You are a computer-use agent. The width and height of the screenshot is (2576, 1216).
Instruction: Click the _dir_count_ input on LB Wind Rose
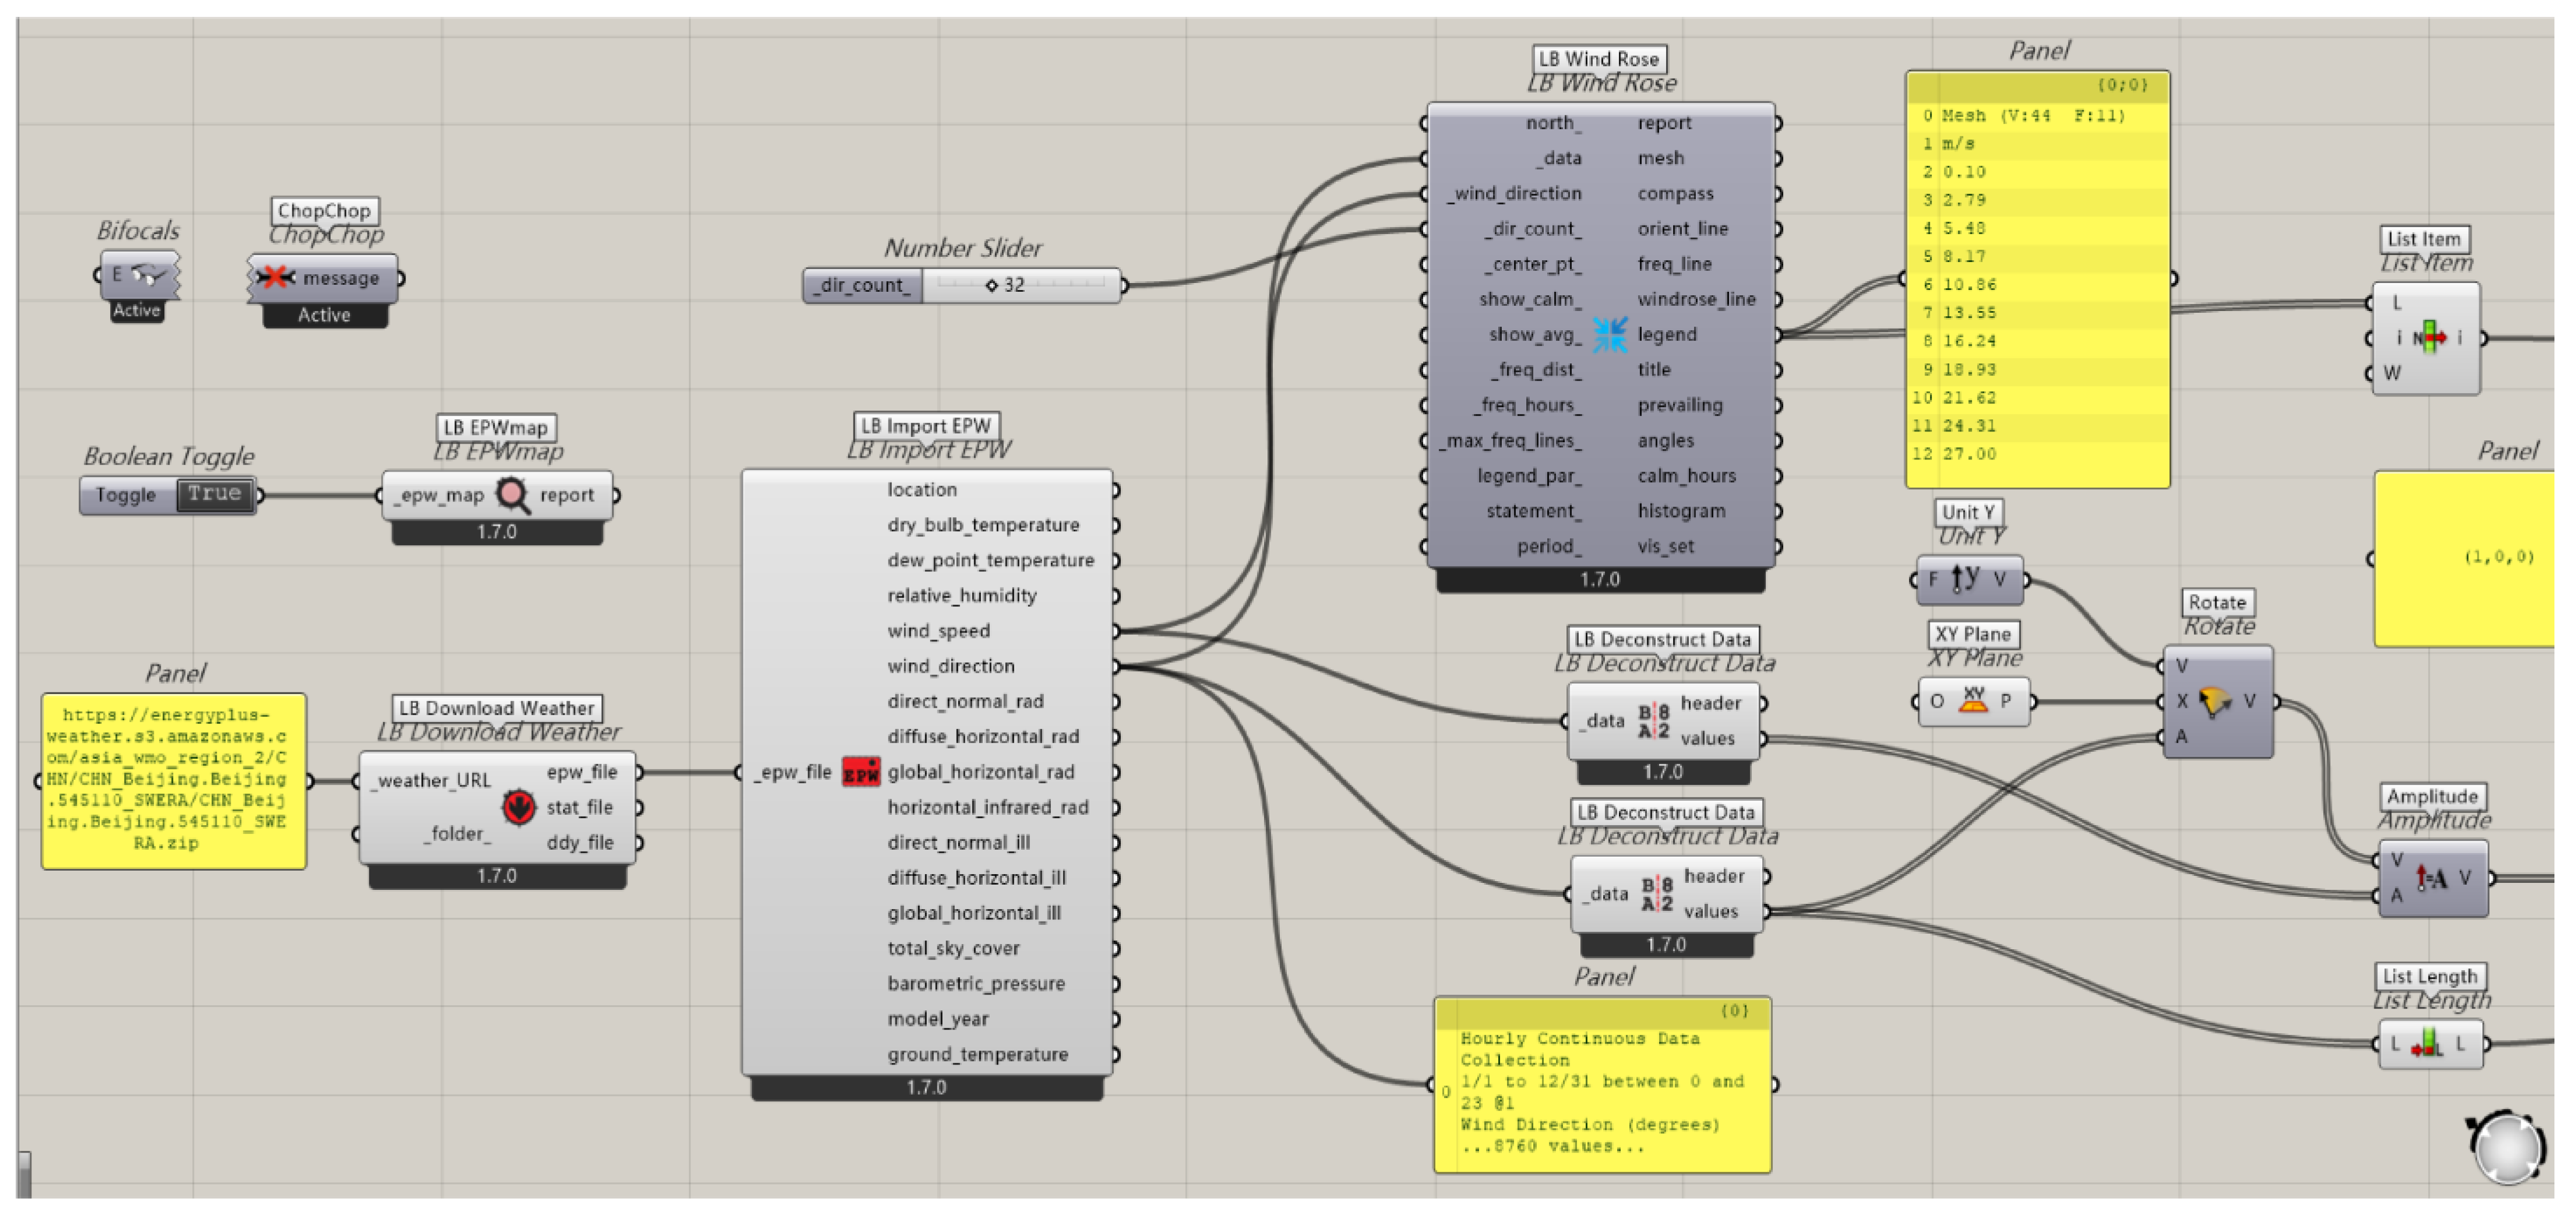point(1534,229)
